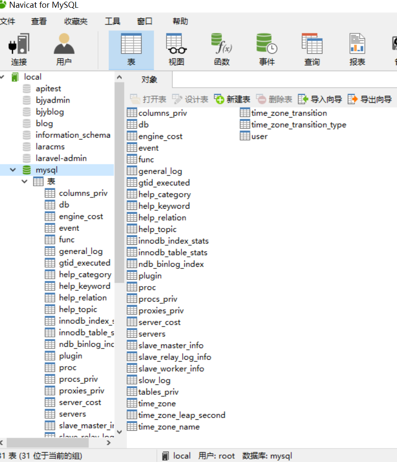Open the Query (查询) toolbar icon
This screenshot has height=462, width=397.
[x=312, y=49]
